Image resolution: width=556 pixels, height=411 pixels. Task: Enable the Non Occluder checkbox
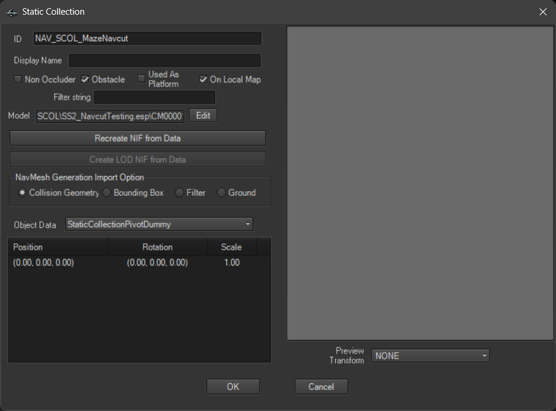18,79
